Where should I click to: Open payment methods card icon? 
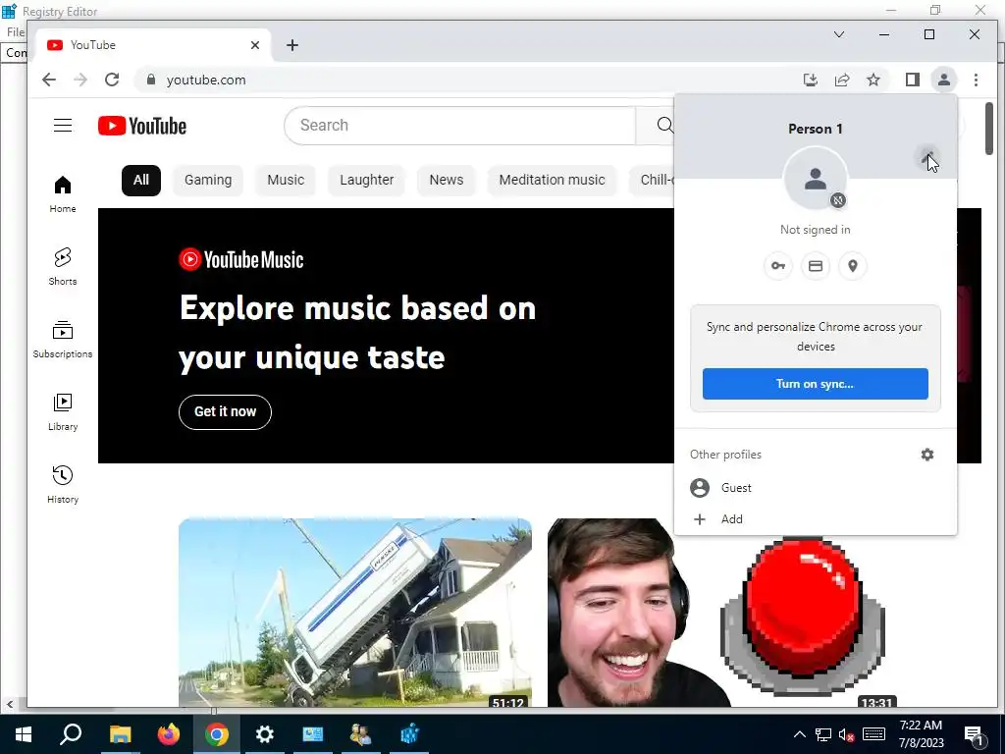point(816,266)
